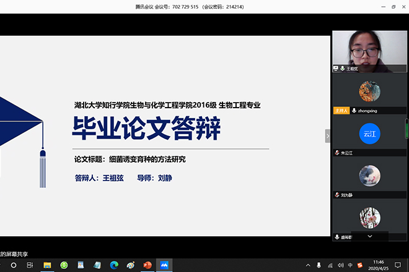The width and height of the screenshot is (409, 272).
Task: Open PowerPoint from the taskbar
Action: (x=147, y=265)
